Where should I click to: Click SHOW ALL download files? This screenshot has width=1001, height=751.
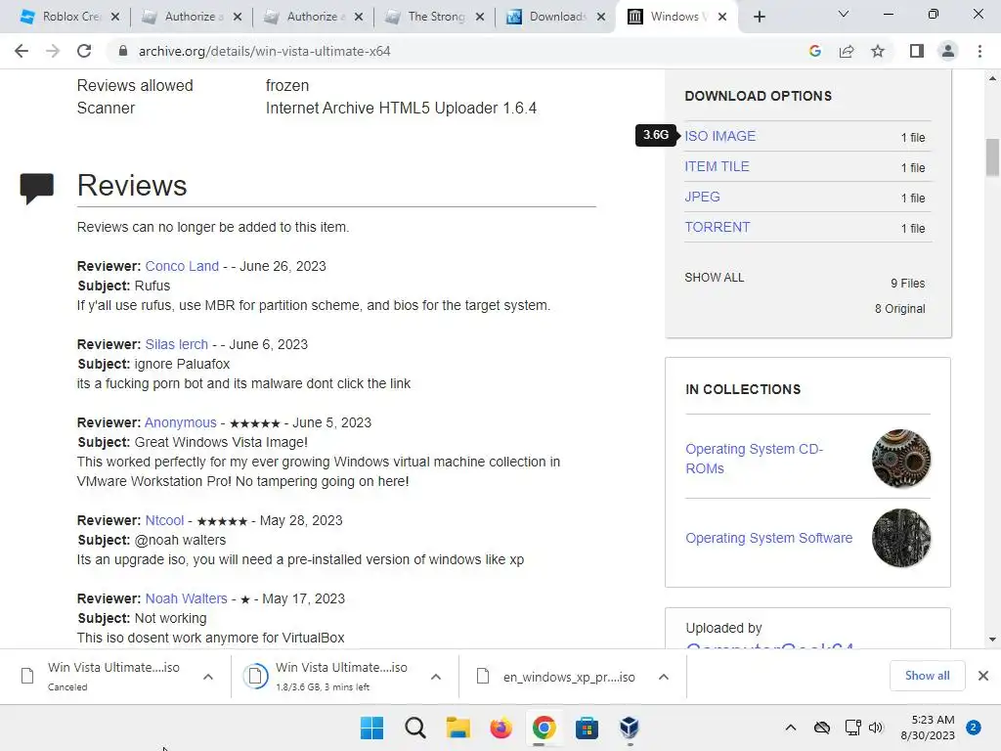pyautogui.click(x=715, y=277)
